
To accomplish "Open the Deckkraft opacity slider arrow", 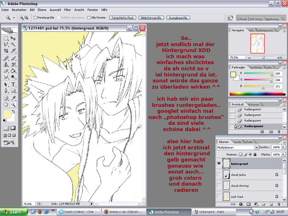I will [x=283, y=147].
